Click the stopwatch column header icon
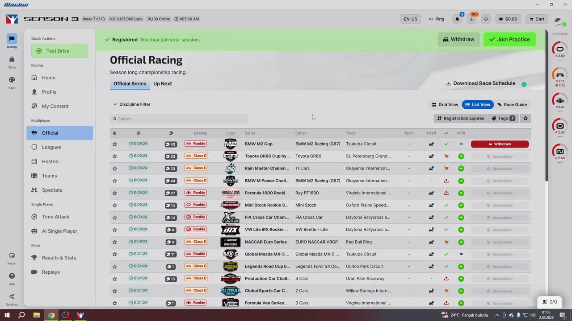The height and width of the screenshot is (321, 572). pyautogui.click(x=138, y=133)
